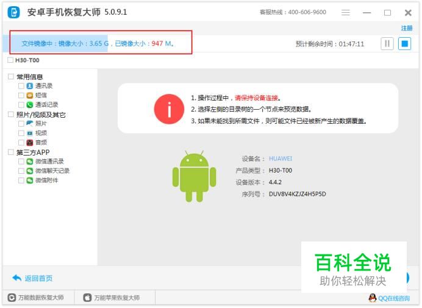
Task: Click the 万能苹果恢复大师 apple icon
Action: click(87, 298)
